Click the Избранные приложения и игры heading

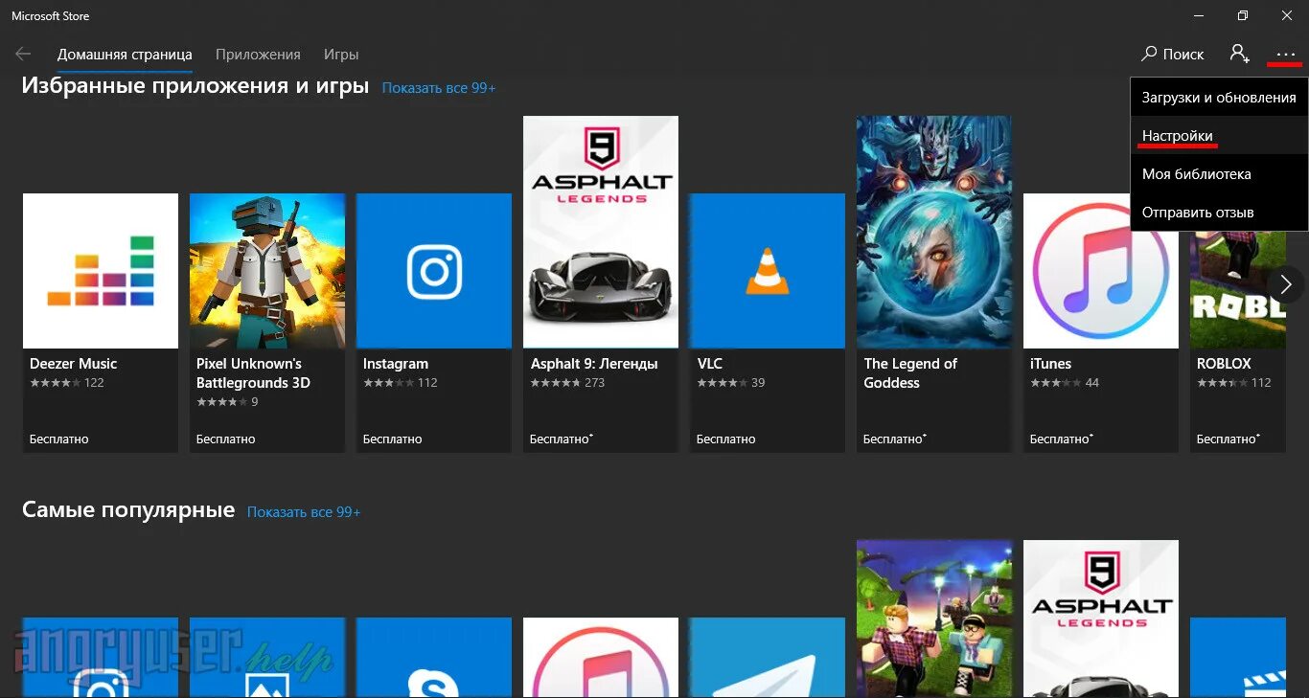pos(195,86)
